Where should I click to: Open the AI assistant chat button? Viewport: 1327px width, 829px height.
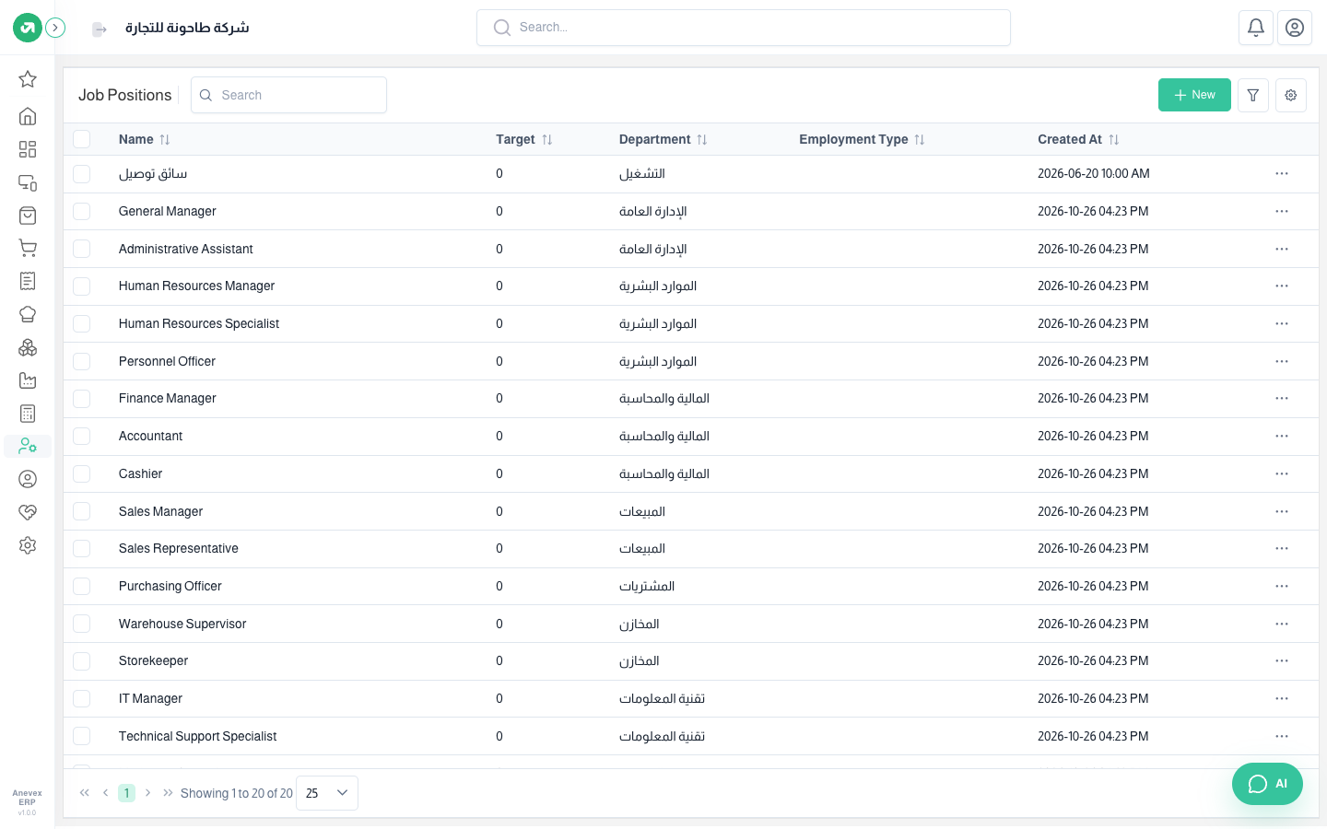point(1267,784)
